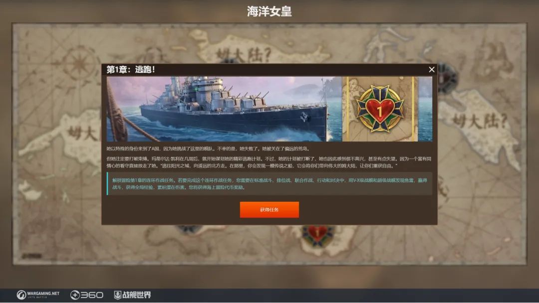The width and height of the screenshot is (539, 303).
Task: Close the 第1章：逃跑! dialog
Action: 431,70
